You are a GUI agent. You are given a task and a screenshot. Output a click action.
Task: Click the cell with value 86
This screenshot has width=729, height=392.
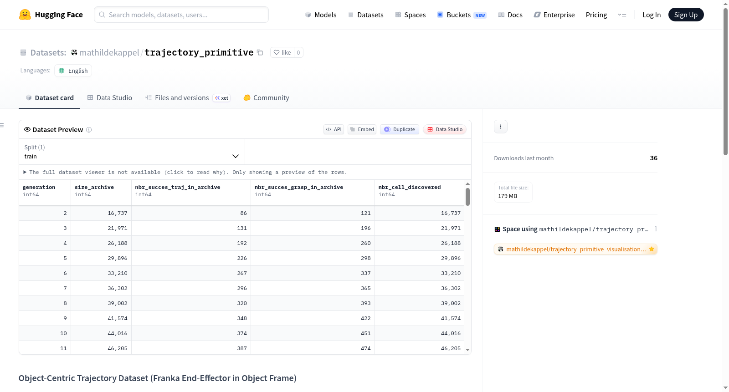tap(191, 213)
